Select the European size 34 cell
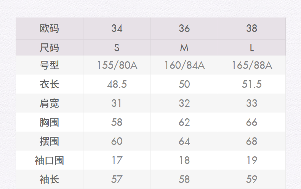This screenshot has height=189, width=301. click(x=117, y=29)
